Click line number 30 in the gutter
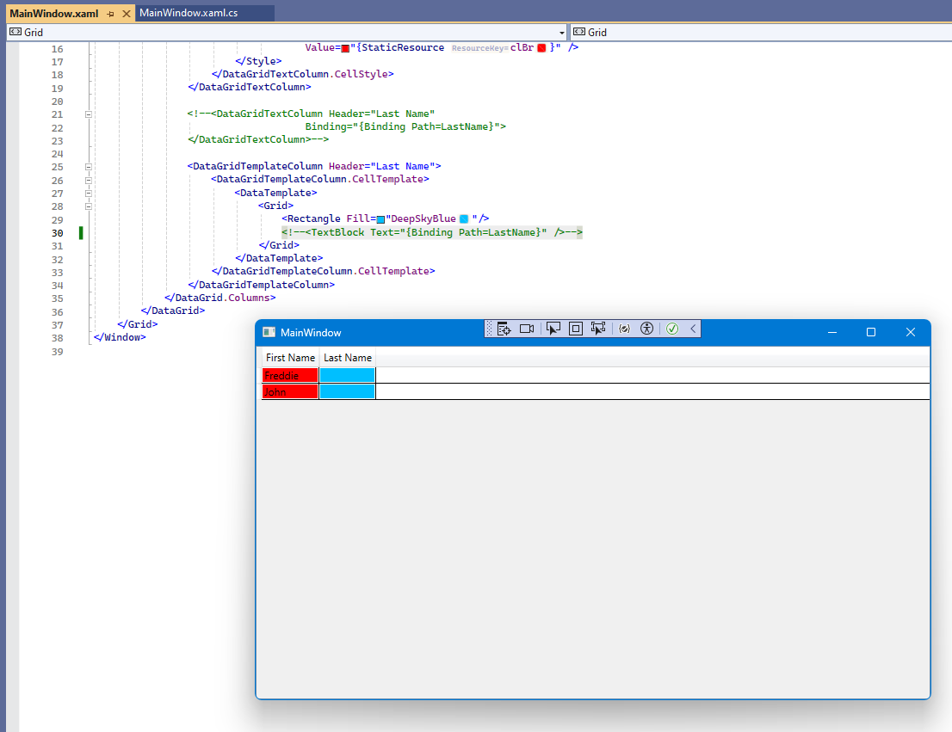The image size is (952, 732). click(57, 233)
